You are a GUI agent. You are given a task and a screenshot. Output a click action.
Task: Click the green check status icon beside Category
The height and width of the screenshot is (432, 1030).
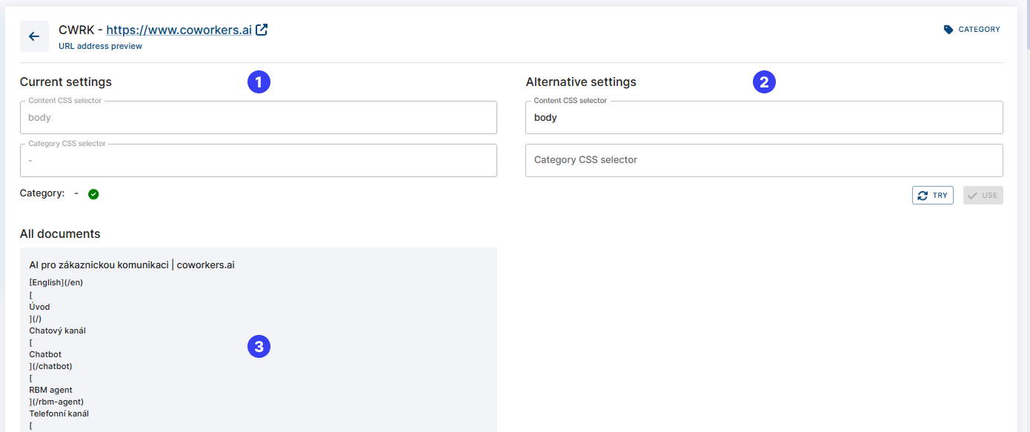pos(93,194)
